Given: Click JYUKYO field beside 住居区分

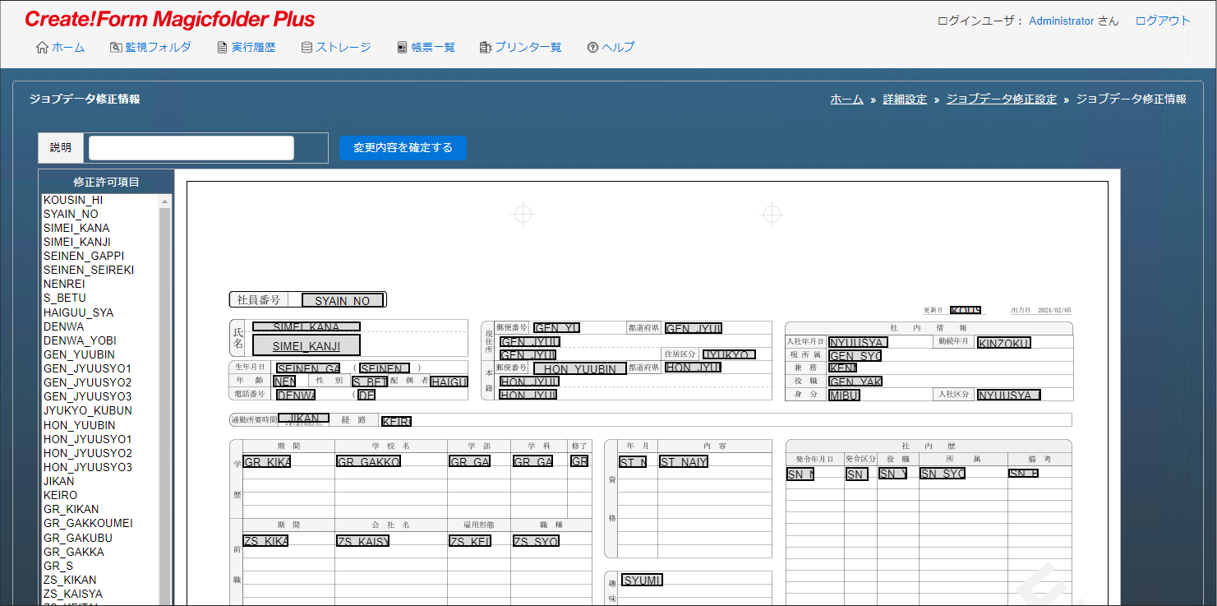Looking at the screenshot, I should click(x=729, y=354).
